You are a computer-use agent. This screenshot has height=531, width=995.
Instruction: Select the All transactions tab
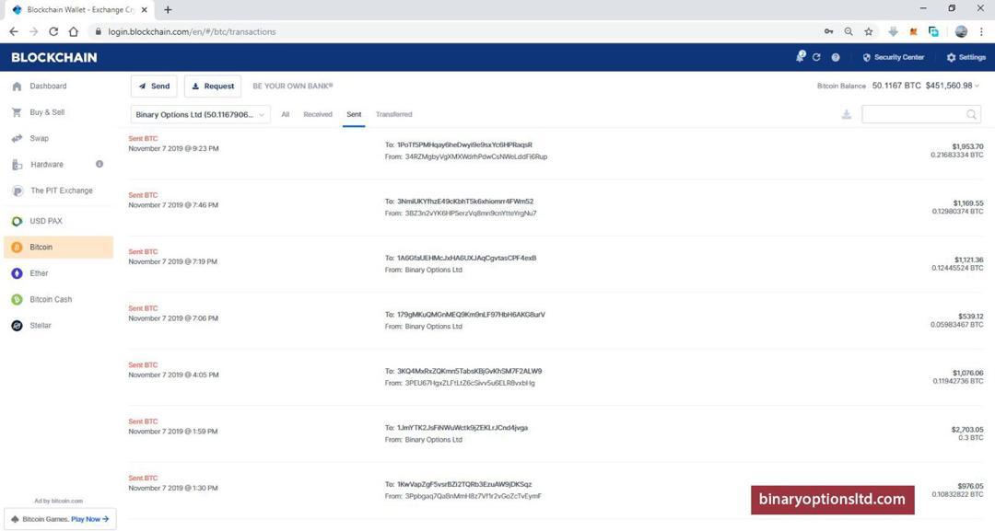click(x=286, y=114)
